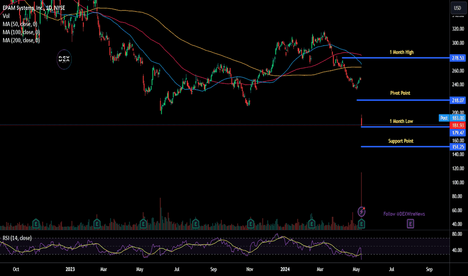Open the USD currency selector
Screen dimensions: 468x276
(457, 8)
